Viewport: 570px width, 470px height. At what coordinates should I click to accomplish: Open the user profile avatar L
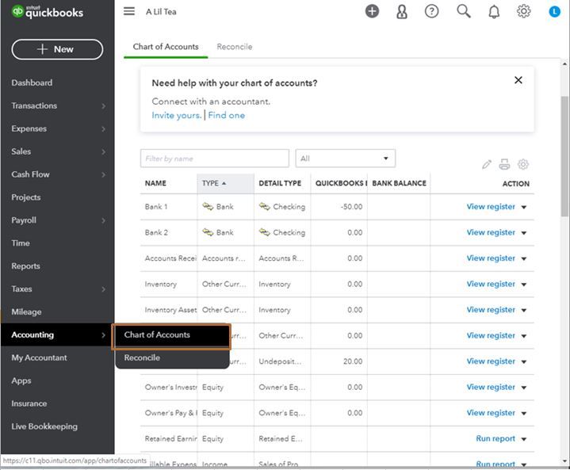click(x=554, y=12)
